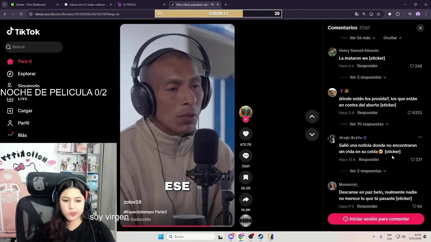Open the Chrome three-dot menu

click(426, 14)
